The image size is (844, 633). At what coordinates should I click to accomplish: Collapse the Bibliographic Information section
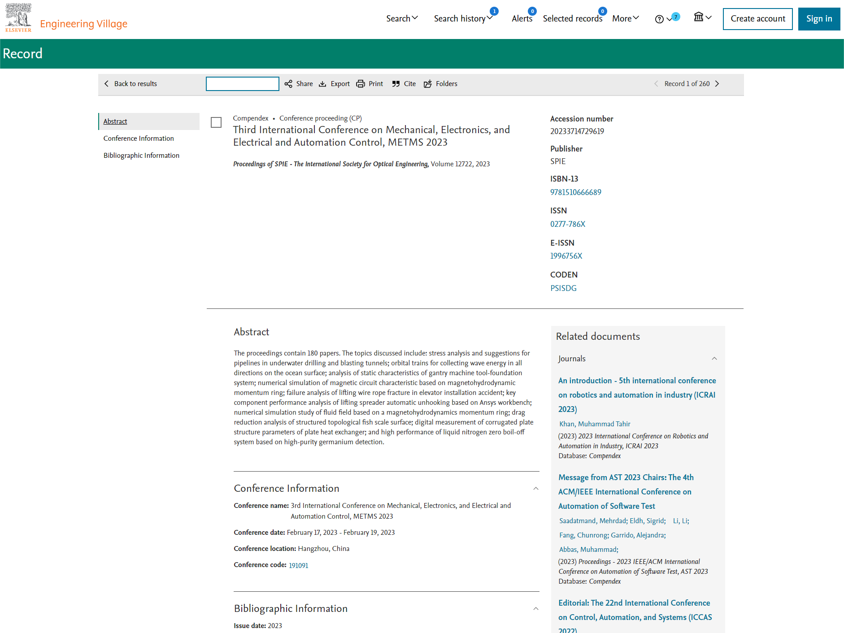click(x=536, y=609)
